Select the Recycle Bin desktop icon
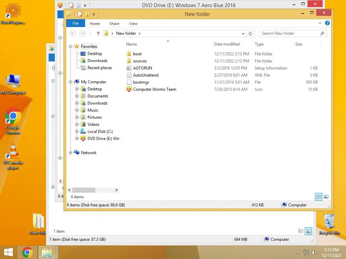The height and width of the screenshot is (259, 346). [329, 224]
